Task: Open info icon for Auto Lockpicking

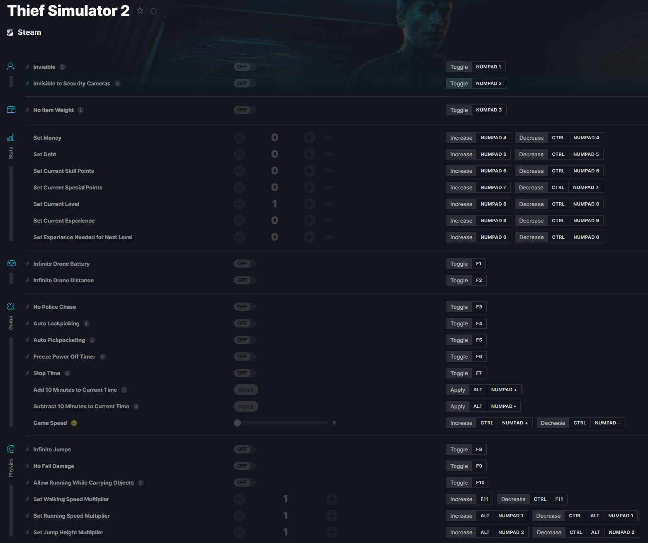Action: coord(86,323)
